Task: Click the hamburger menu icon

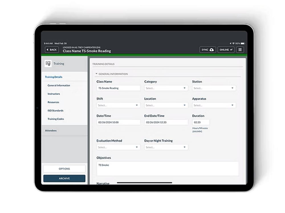Action: (x=240, y=50)
